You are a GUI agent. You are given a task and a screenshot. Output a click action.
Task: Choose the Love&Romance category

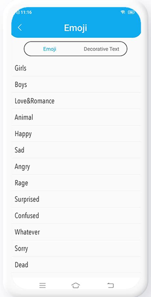pyautogui.click(x=76, y=101)
